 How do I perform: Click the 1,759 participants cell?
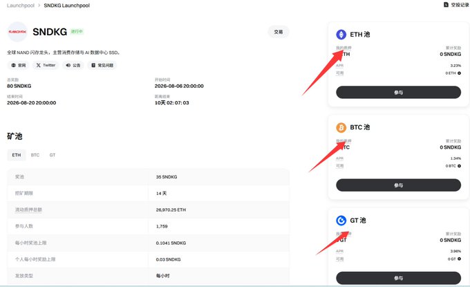click(162, 226)
